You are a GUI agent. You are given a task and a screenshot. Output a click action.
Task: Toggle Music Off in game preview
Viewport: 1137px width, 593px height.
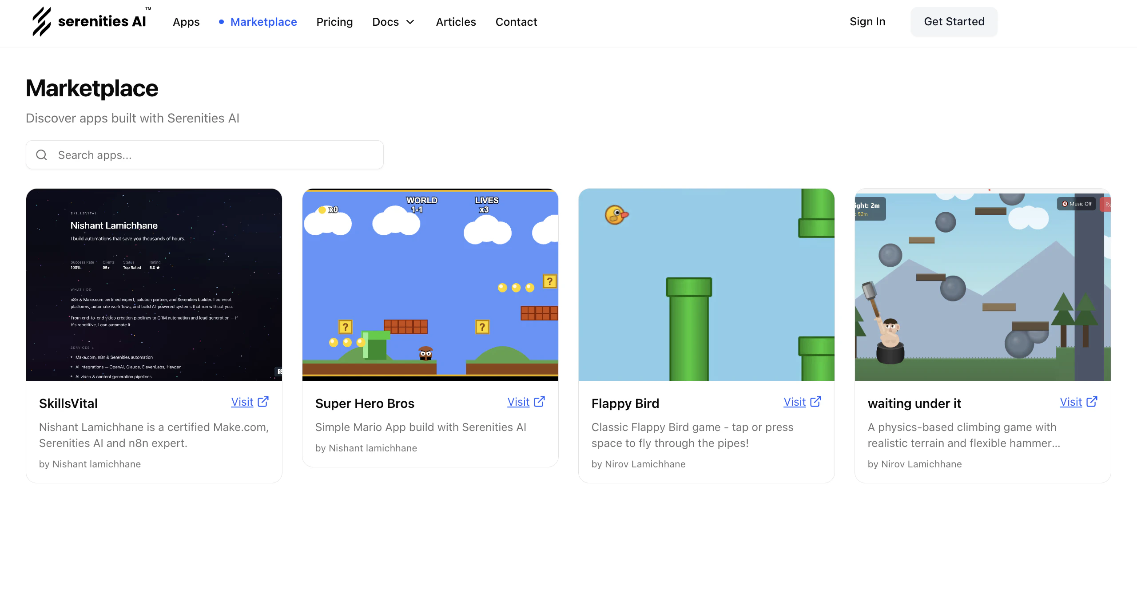(1077, 204)
